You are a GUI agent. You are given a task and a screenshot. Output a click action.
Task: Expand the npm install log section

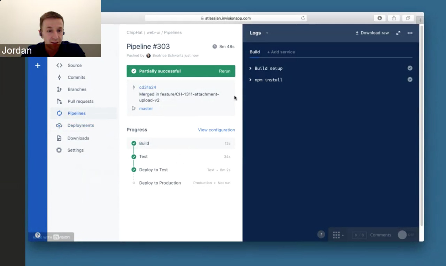click(266, 80)
